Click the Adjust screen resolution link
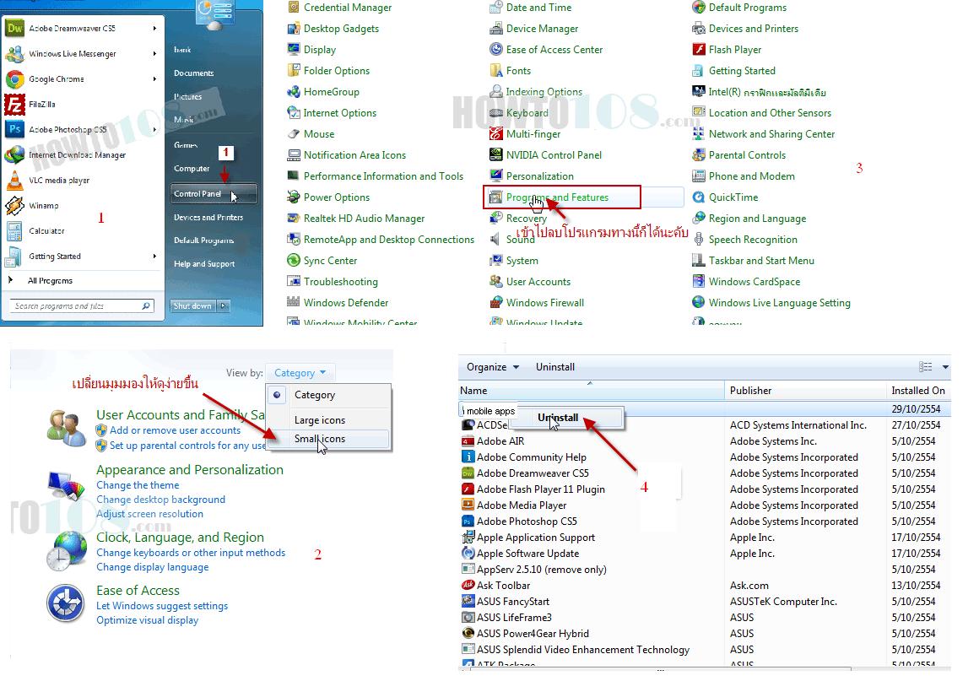 (150, 514)
